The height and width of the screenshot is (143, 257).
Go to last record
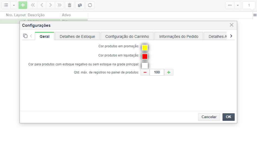click(x=59, y=5)
